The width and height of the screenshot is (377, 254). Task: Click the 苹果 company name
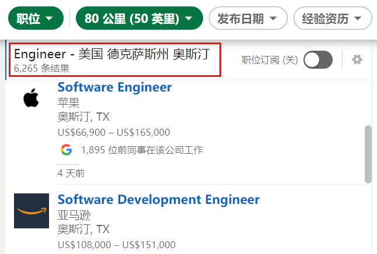coord(68,103)
